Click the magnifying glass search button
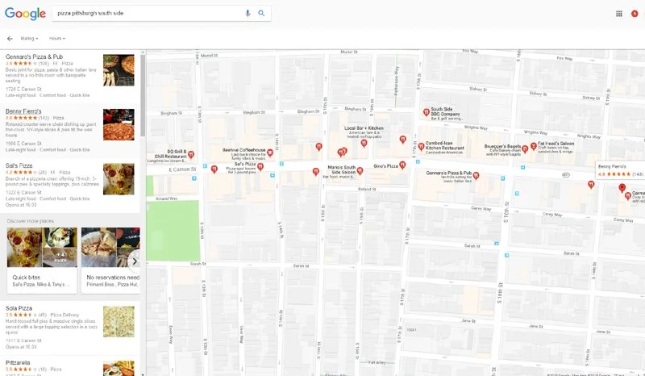Image resolution: width=645 pixels, height=376 pixels. 261,13
